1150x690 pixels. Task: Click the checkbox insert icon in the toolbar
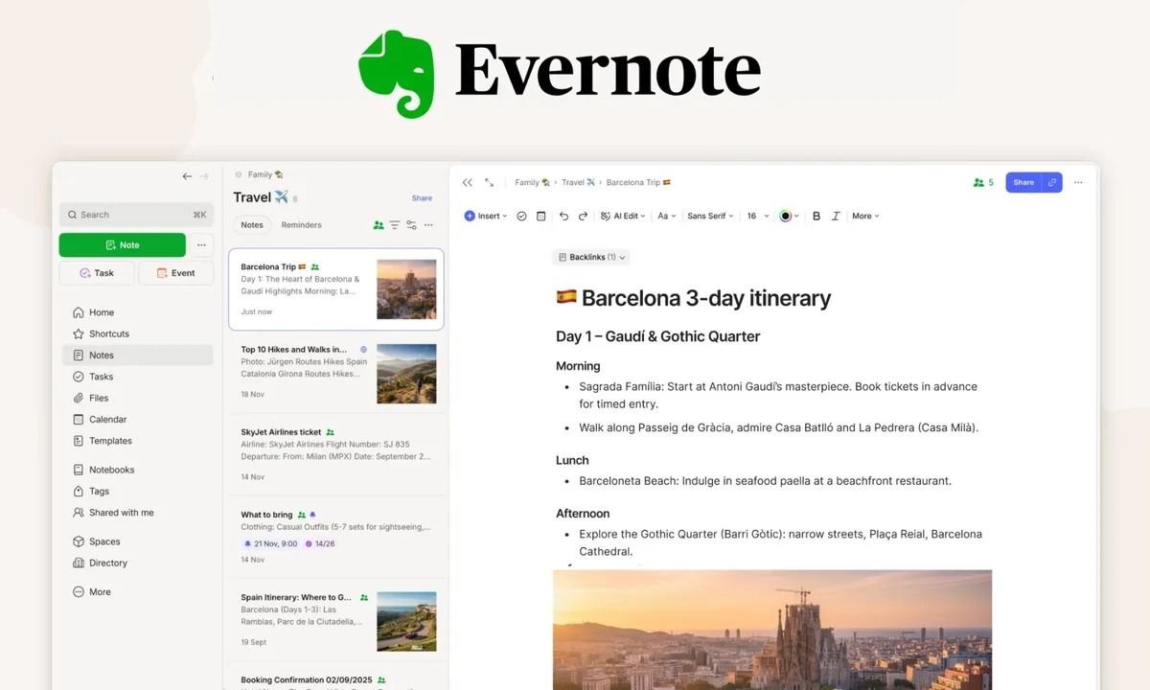click(521, 216)
